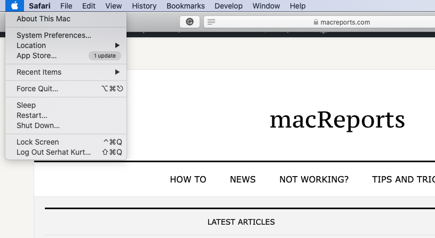Expand the Location submenu arrow
This screenshot has width=435, height=238.
tap(117, 45)
